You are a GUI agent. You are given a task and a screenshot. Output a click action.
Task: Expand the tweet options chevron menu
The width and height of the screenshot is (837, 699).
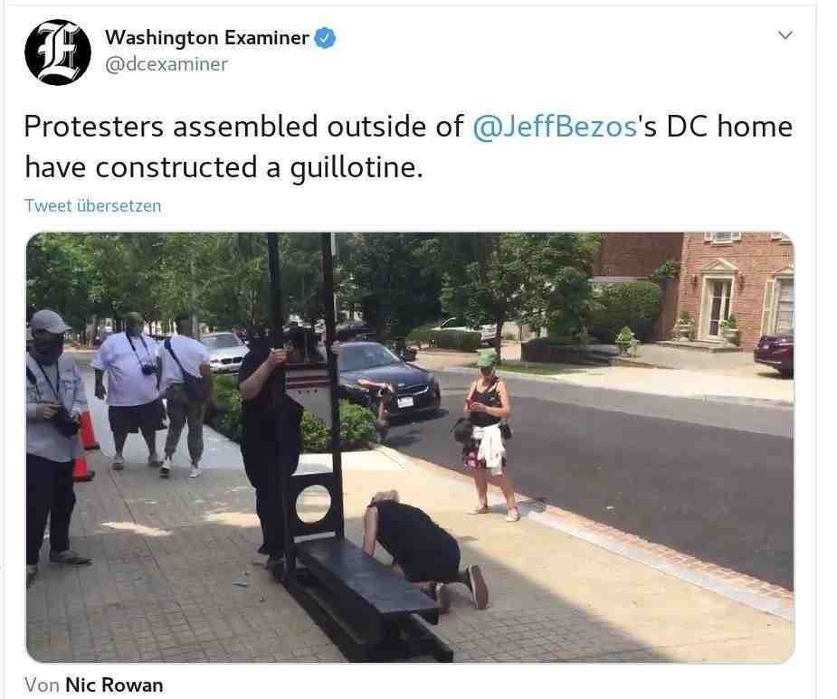(785, 35)
